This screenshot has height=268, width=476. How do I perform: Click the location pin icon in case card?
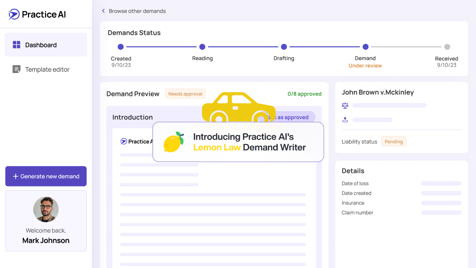point(345,120)
